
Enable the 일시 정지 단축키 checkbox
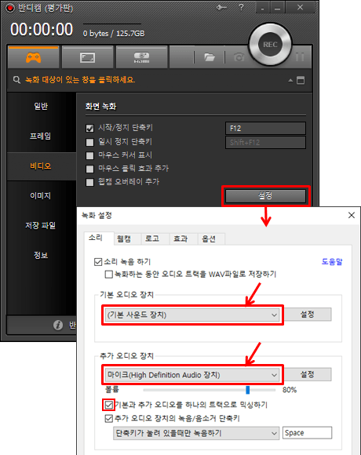coord(90,142)
